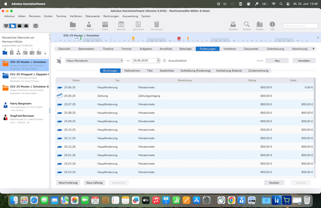321x208 pixels.
Task: Select case 021-25 Wiegand ./. Zeppelin
Action: coord(24,77)
